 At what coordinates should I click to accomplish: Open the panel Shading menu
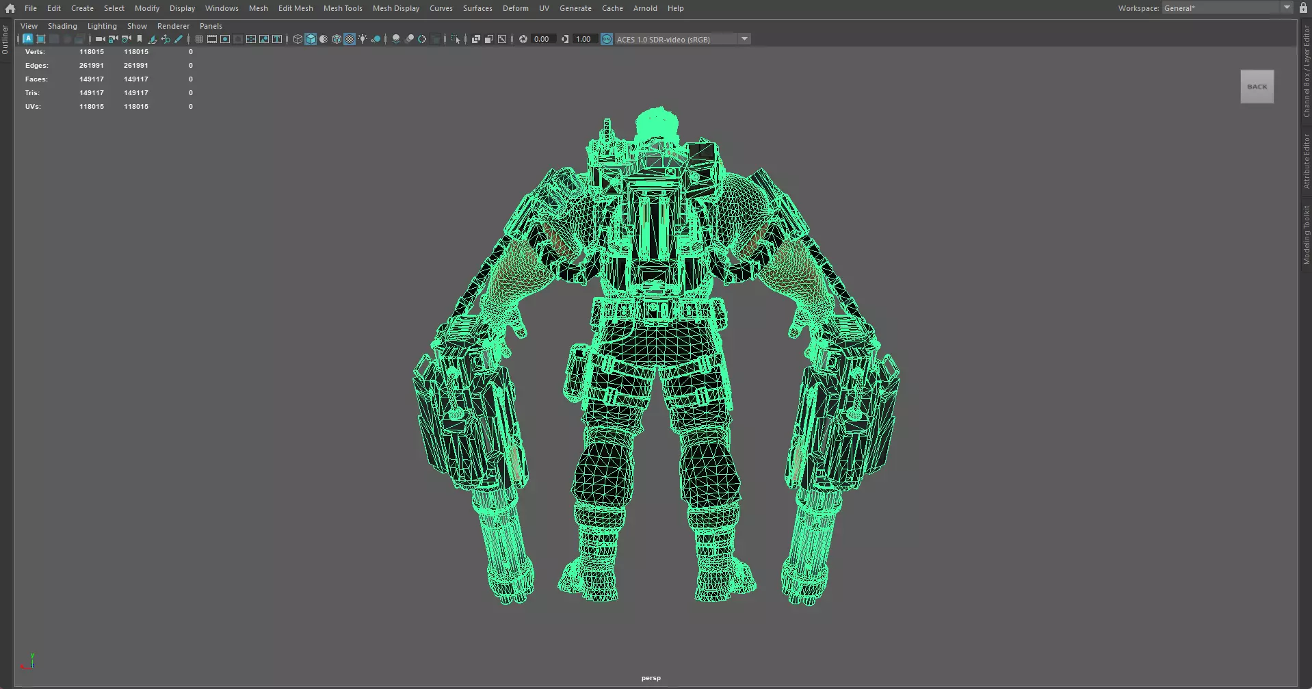click(62, 26)
